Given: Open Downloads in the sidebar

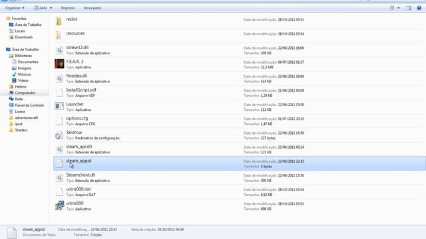Looking at the screenshot, I should tap(21, 37).
